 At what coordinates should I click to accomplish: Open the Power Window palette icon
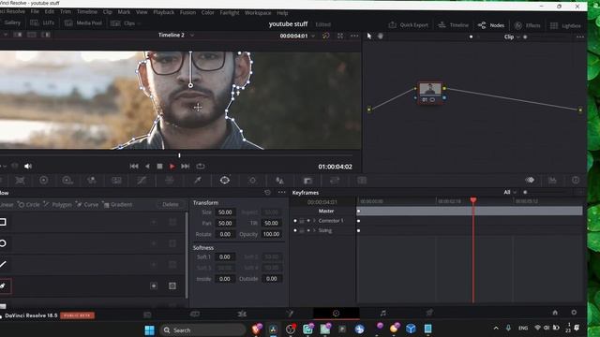[x=225, y=181]
